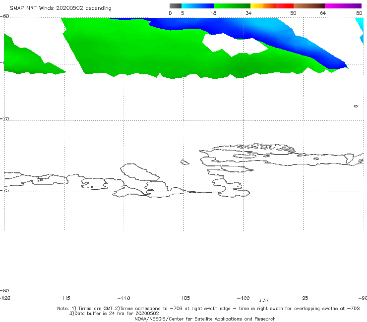Click the latitude label "-80"

pos(4,290)
